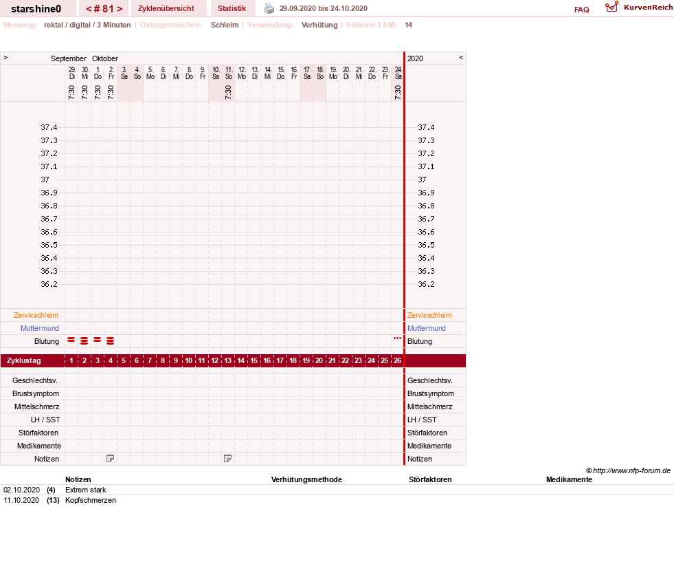Open the note icon on cycle day 13

pos(228,459)
